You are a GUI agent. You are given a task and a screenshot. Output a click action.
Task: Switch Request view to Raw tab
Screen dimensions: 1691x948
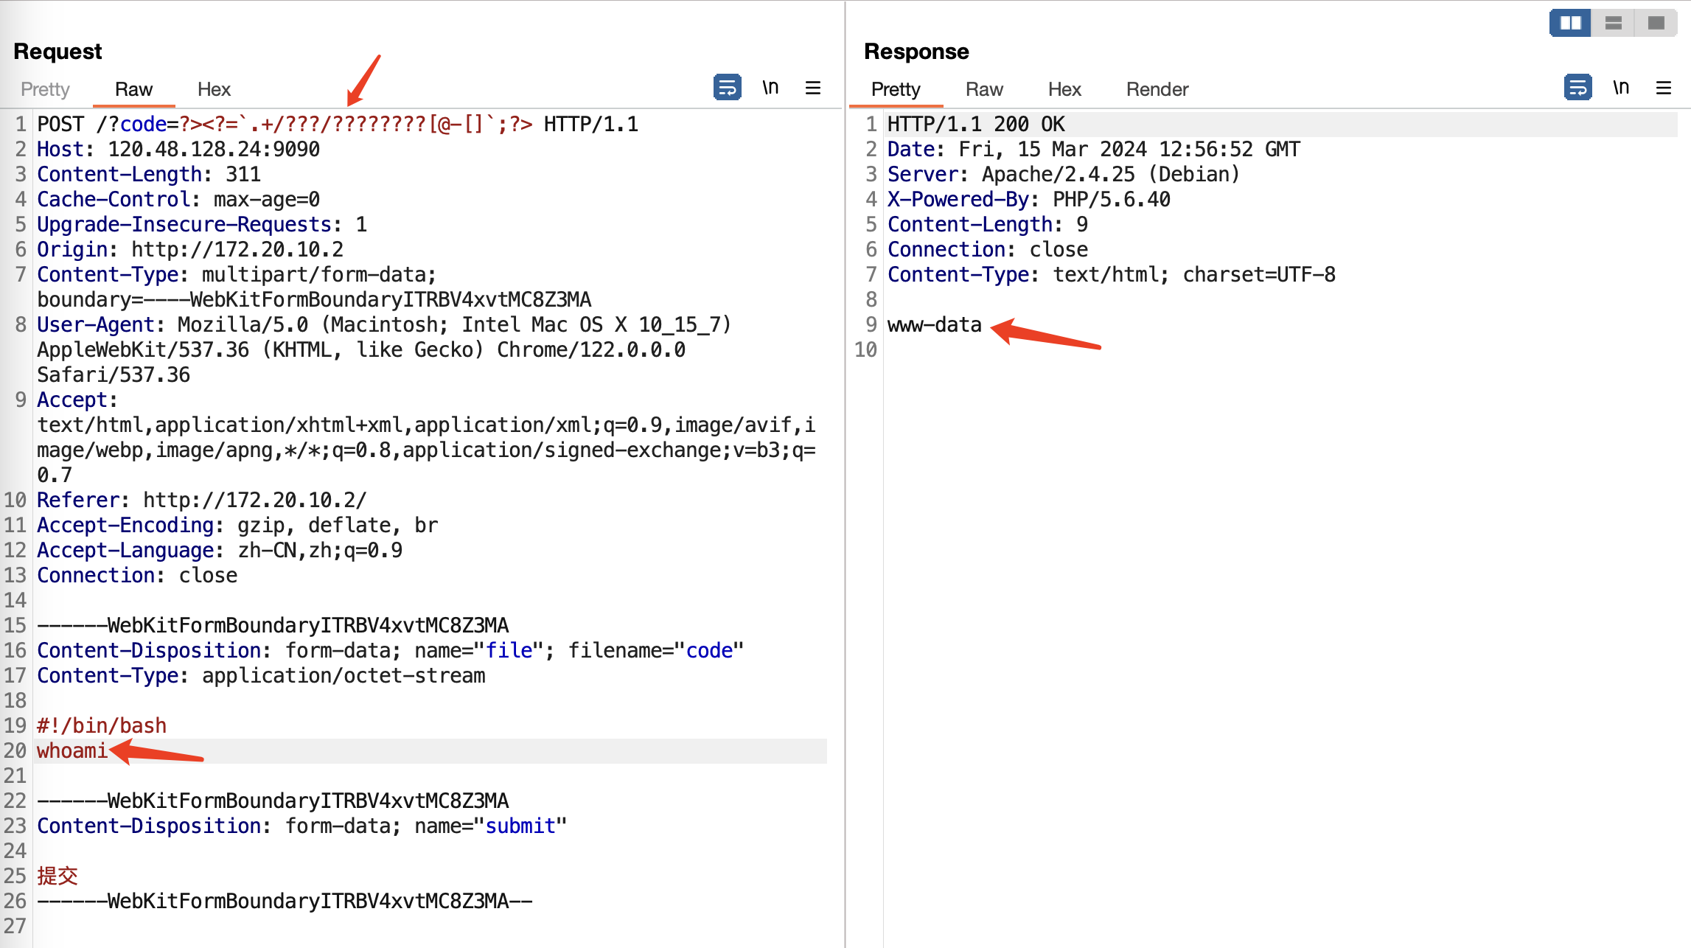(133, 89)
